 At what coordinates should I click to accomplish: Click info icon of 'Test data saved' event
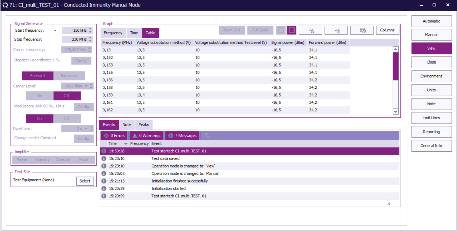104,158
